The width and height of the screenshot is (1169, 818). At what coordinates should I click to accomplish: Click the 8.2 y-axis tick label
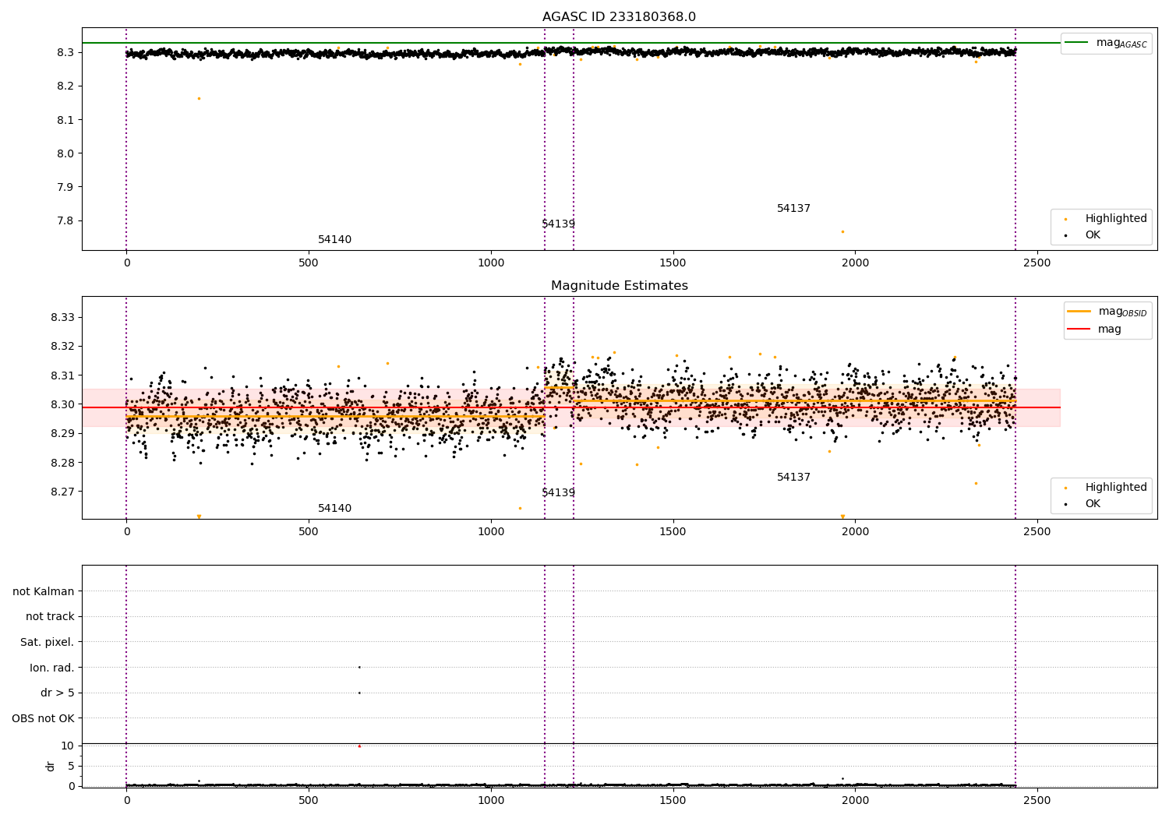65,86
